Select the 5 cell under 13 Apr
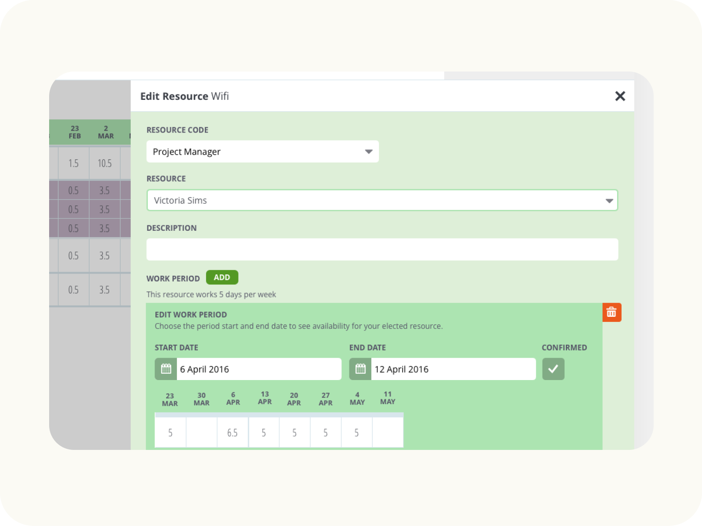 (x=264, y=432)
